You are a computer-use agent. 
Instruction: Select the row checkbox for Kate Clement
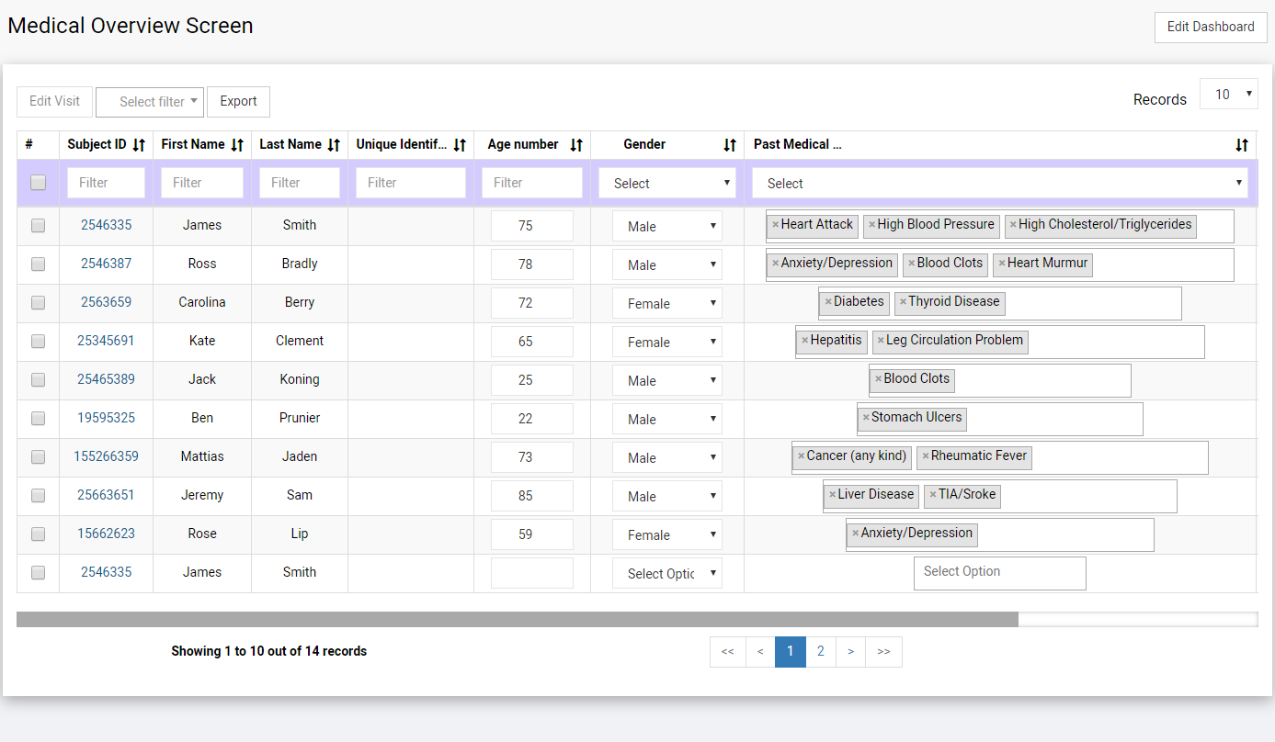click(38, 342)
